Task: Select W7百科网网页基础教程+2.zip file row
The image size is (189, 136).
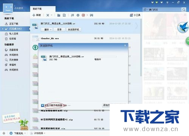Action: (x=70, y=119)
